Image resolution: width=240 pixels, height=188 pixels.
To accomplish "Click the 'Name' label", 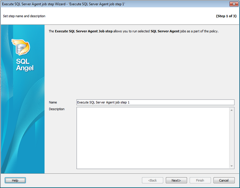I will pyautogui.click(x=53, y=102).
